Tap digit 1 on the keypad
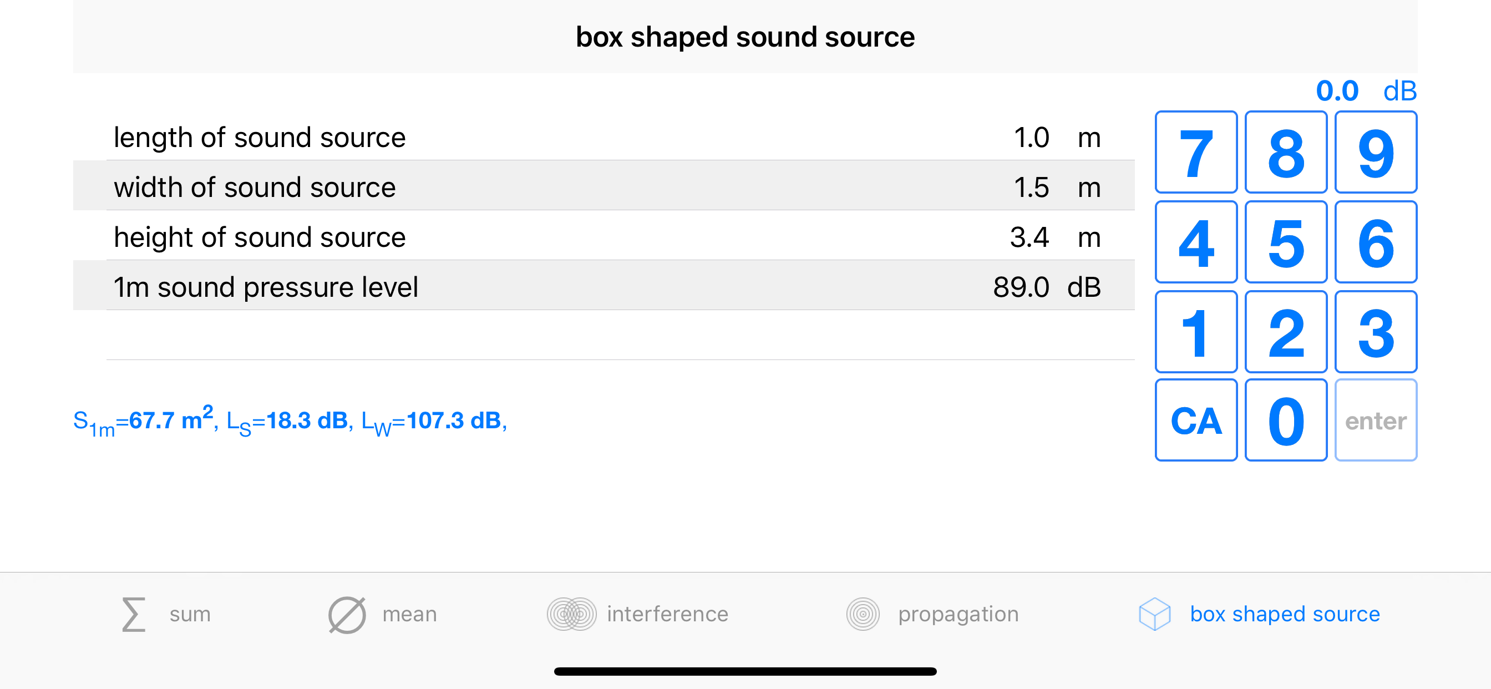This screenshot has height=689, width=1491. click(1196, 331)
